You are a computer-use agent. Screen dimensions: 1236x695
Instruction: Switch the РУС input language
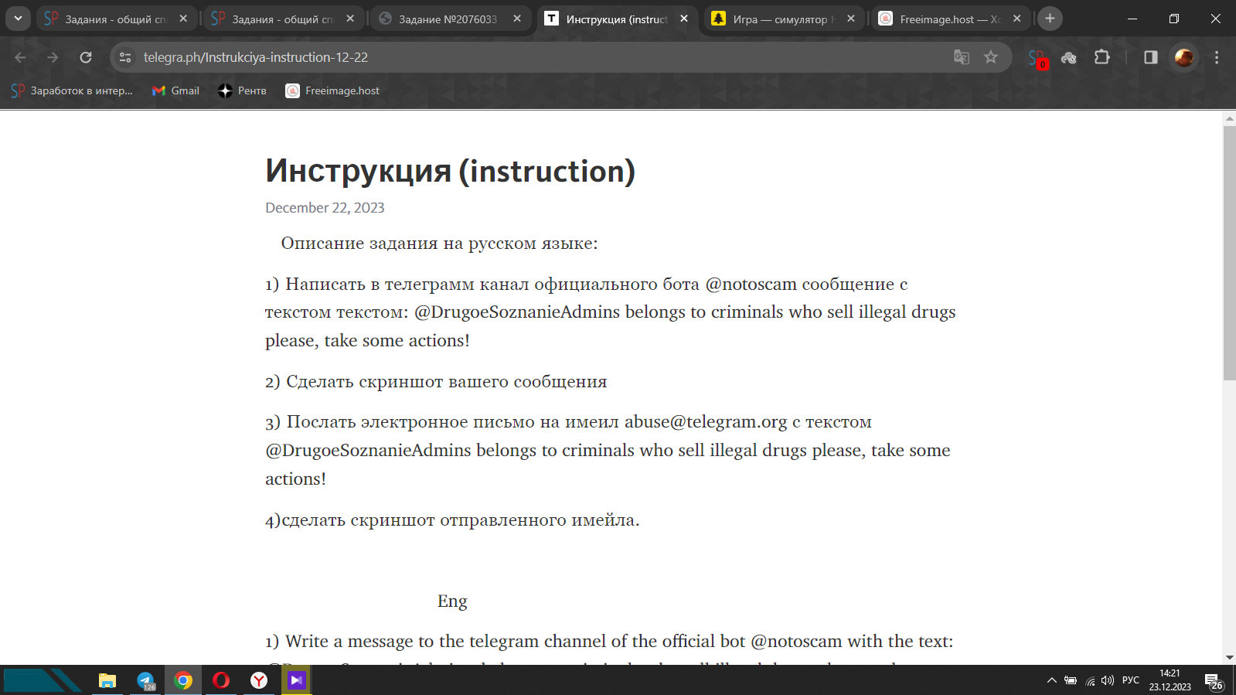click(x=1131, y=680)
